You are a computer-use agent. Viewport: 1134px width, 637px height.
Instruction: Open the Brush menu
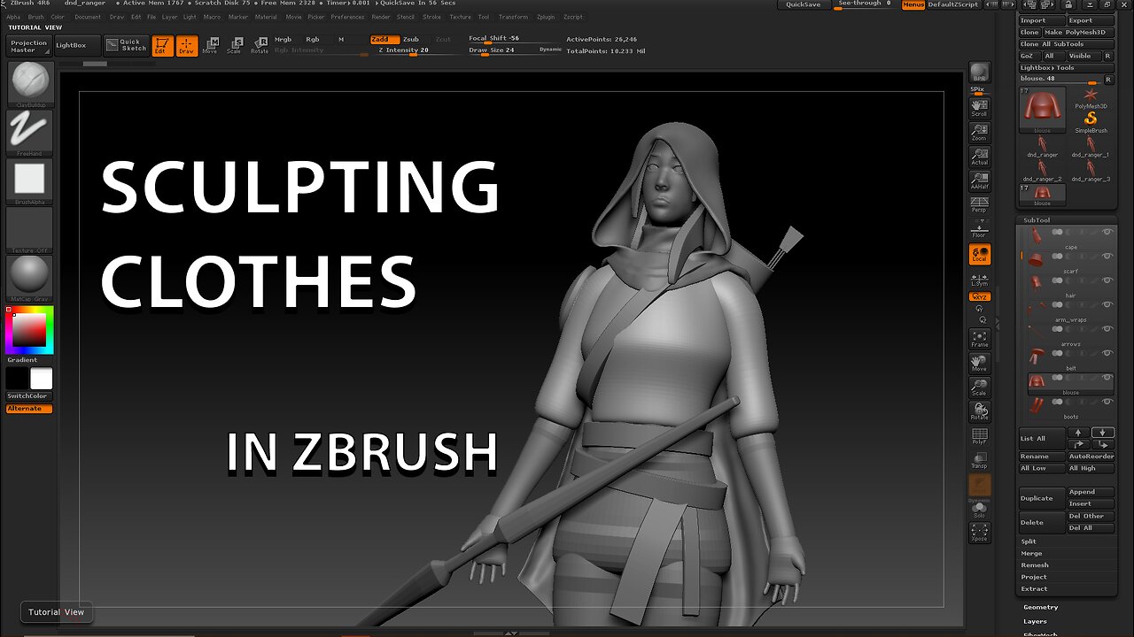pos(35,17)
